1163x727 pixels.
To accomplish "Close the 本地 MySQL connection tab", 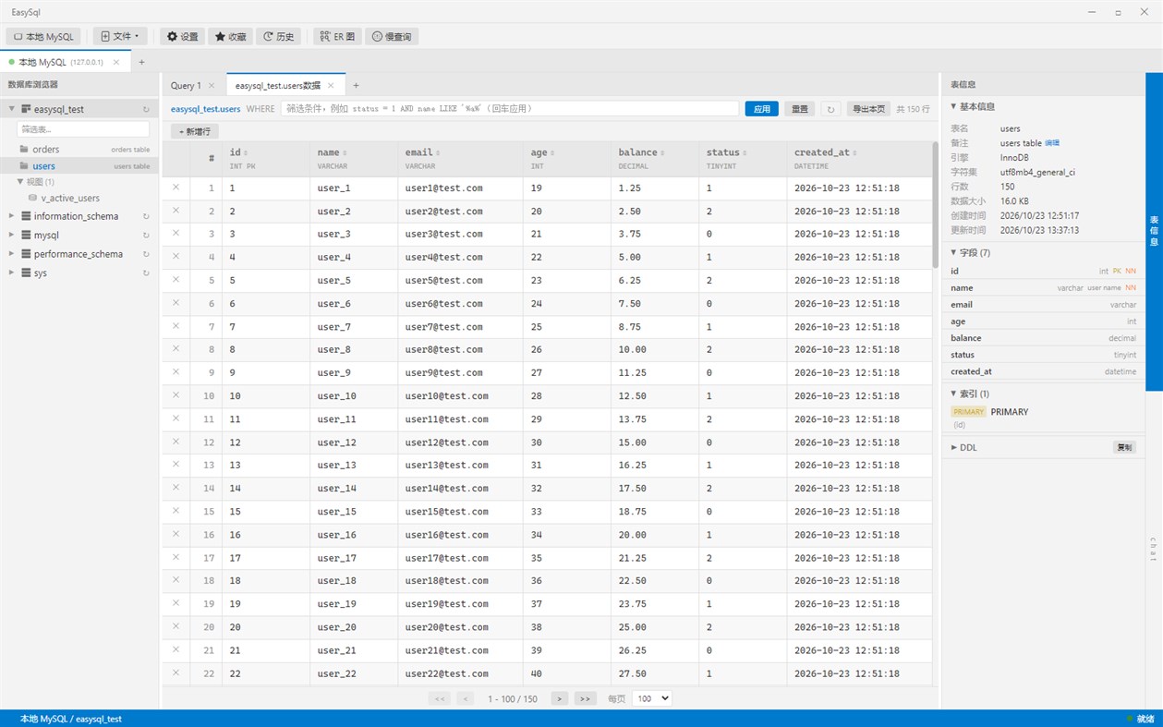I will (x=116, y=62).
